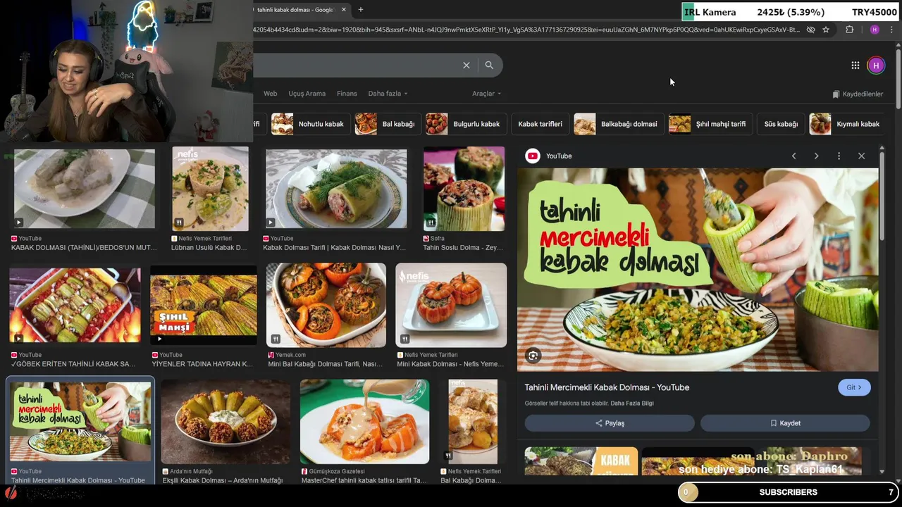Go to previous image in preview panel
This screenshot has width=902, height=507.
pyautogui.click(x=793, y=156)
